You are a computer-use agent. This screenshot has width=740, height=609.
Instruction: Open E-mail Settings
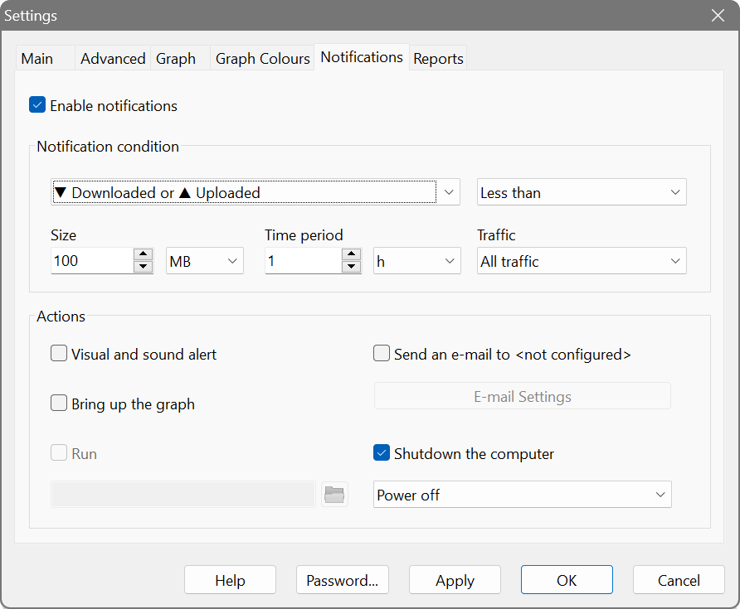pos(523,396)
